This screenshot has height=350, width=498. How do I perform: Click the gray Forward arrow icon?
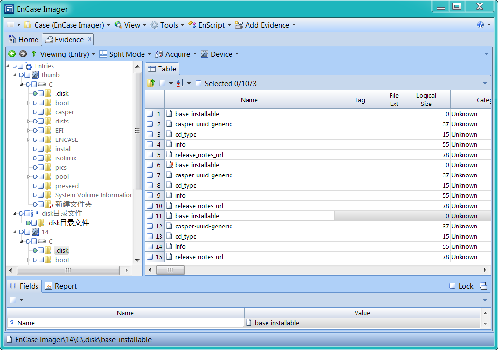[23, 54]
